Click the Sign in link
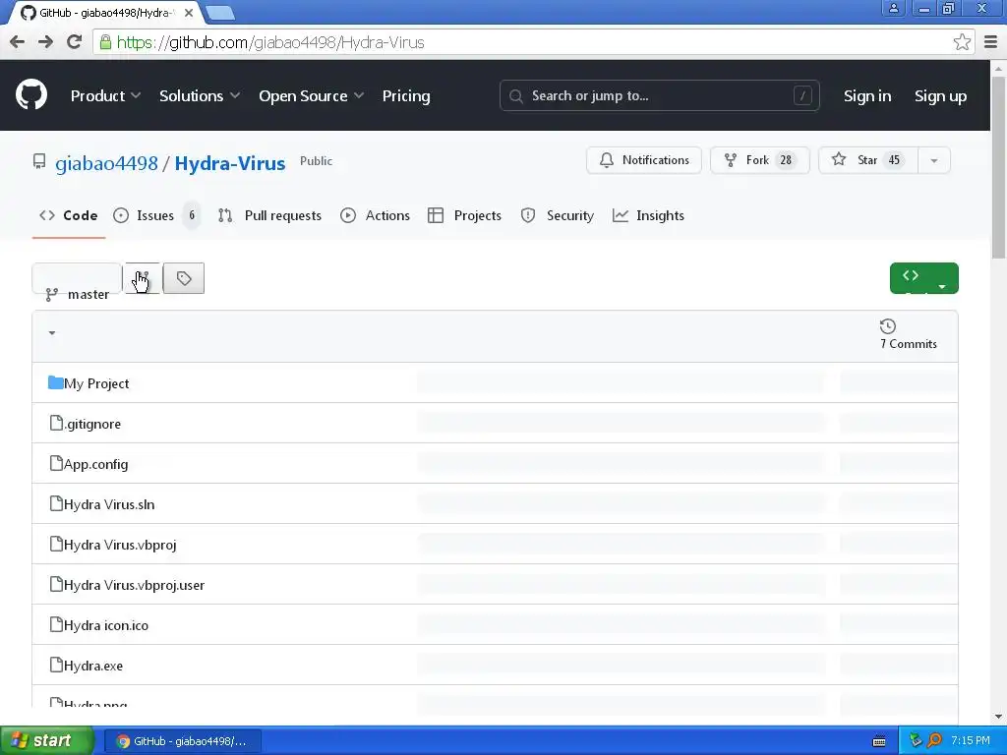The image size is (1007, 755). (867, 95)
